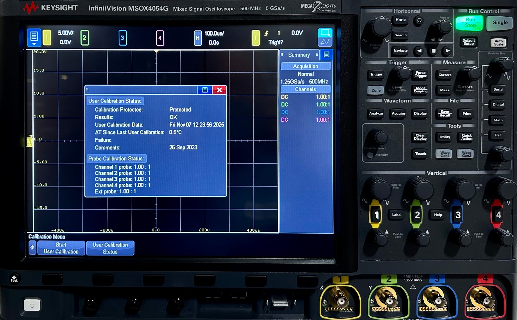Click the Cursors key
The width and height of the screenshot is (517, 320).
click(445, 75)
